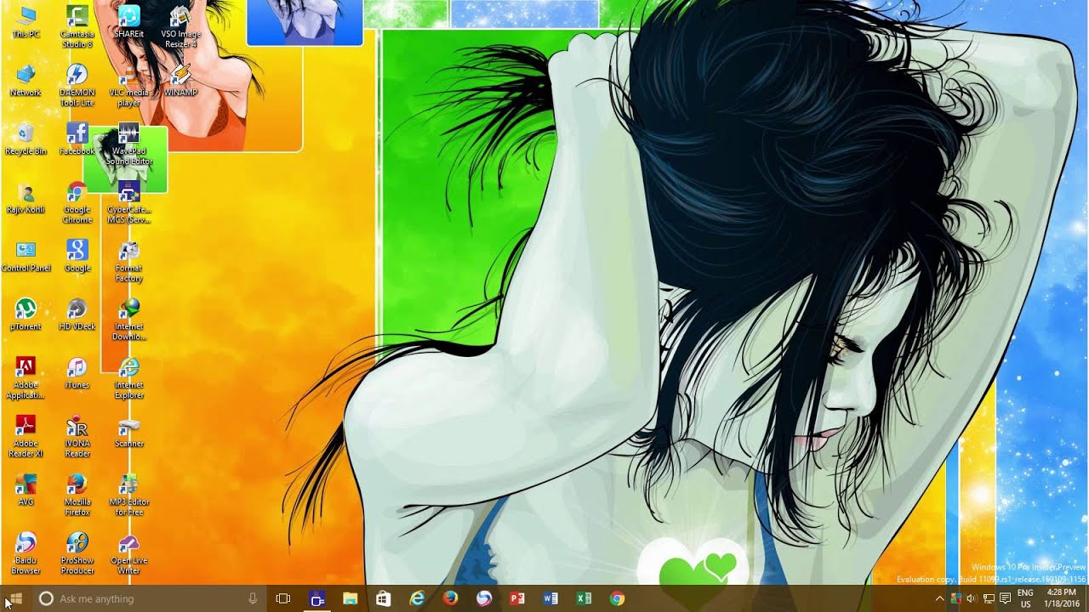Select the MP3 Editor for Free icon
1089x612 pixels.
pyautogui.click(x=128, y=495)
